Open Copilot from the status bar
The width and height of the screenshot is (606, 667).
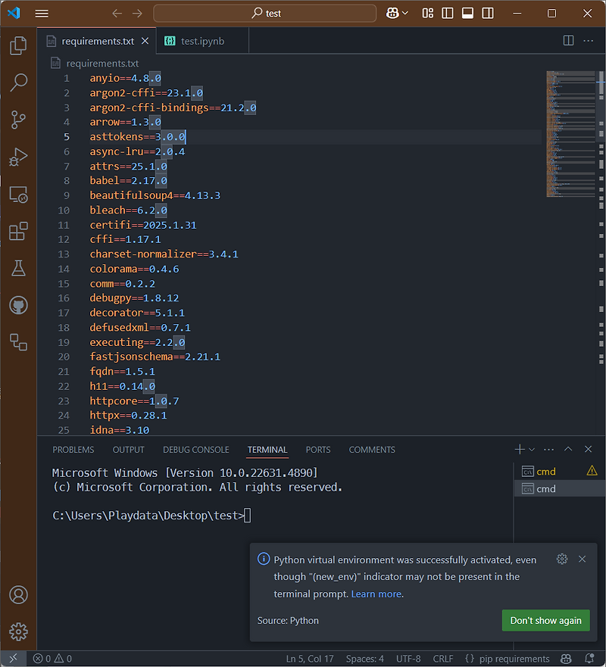coord(566,659)
